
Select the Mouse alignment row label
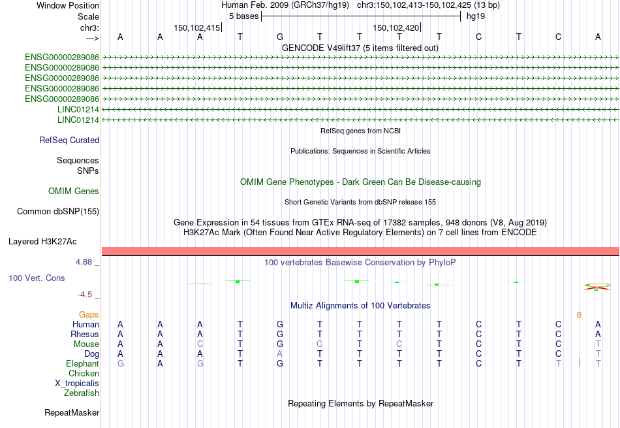pos(86,344)
